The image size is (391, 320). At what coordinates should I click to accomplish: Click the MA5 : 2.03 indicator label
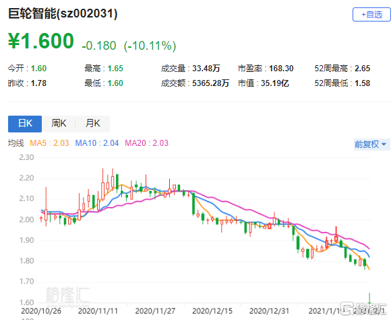tap(49, 143)
